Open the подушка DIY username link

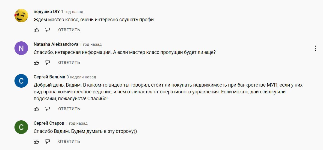pyautogui.click(x=46, y=12)
